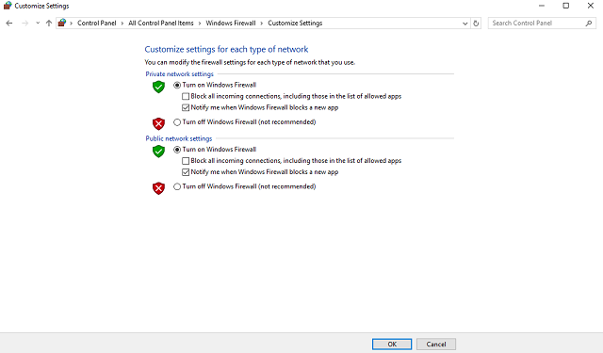Select Turn on Windows Firewall for private network
This screenshot has height=353, width=603.
[x=177, y=85]
